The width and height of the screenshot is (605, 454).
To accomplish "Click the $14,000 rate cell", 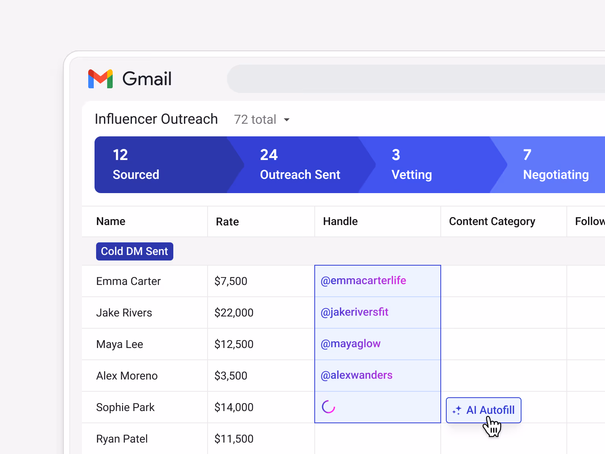I will [x=261, y=407].
